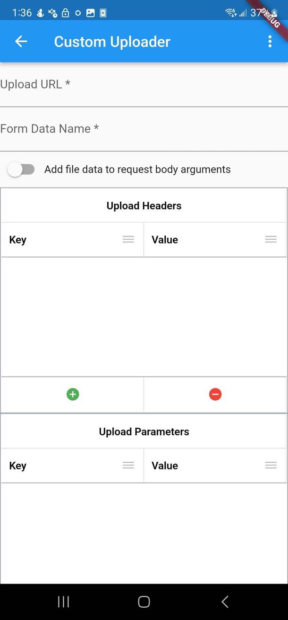The height and width of the screenshot is (620, 288).
Task: Click the red remove header row icon
Action: click(x=215, y=394)
